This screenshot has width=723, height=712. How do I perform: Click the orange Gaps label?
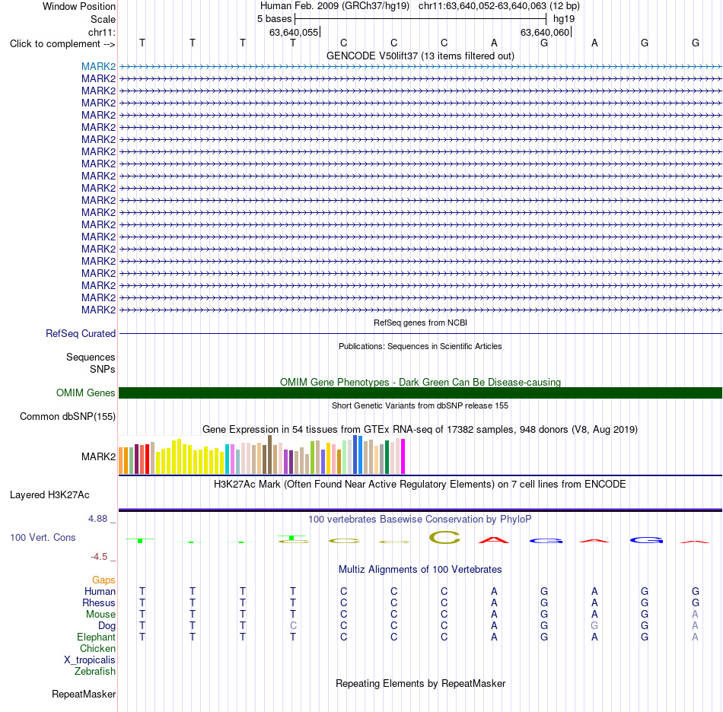(104, 580)
